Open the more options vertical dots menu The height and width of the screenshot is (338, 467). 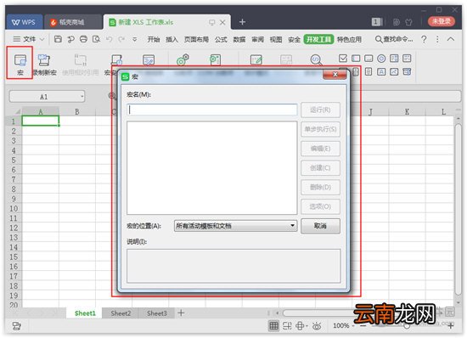437,39
